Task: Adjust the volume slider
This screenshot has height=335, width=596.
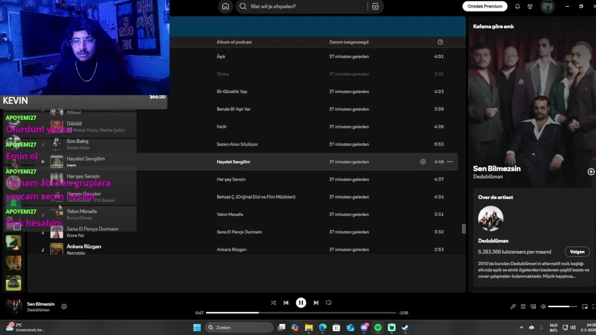Action: tap(562, 307)
